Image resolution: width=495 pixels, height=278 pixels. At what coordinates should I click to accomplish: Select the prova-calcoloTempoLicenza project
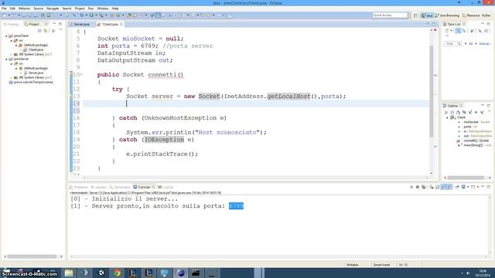click(31, 82)
